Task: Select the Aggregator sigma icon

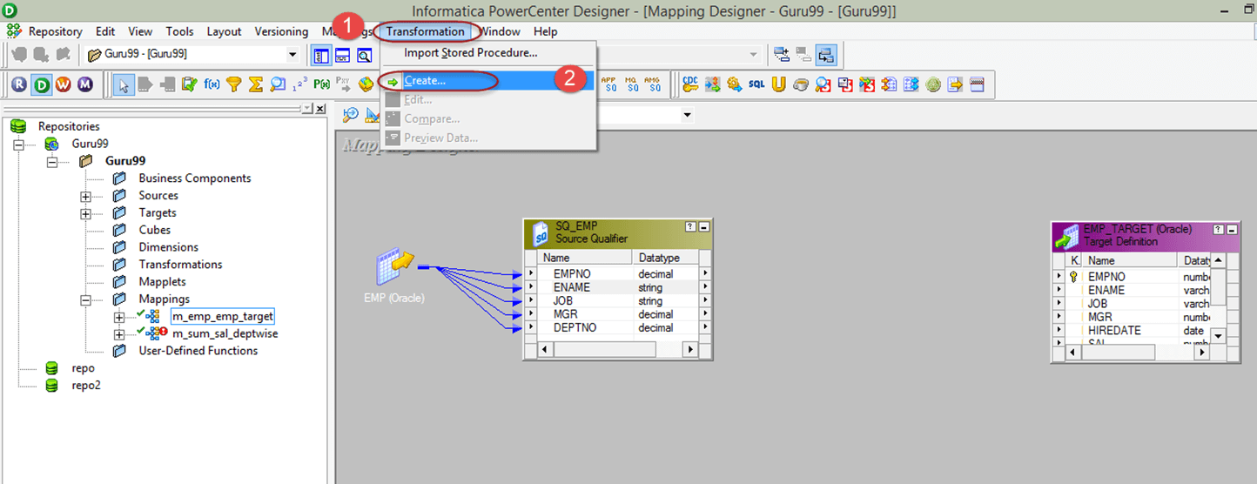Action: [x=256, y=84]
